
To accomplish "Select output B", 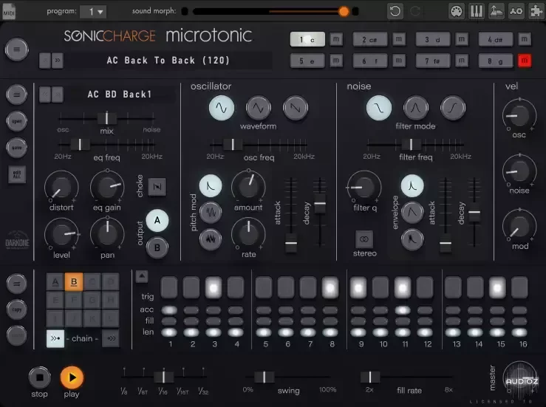I will pos(157,247).
